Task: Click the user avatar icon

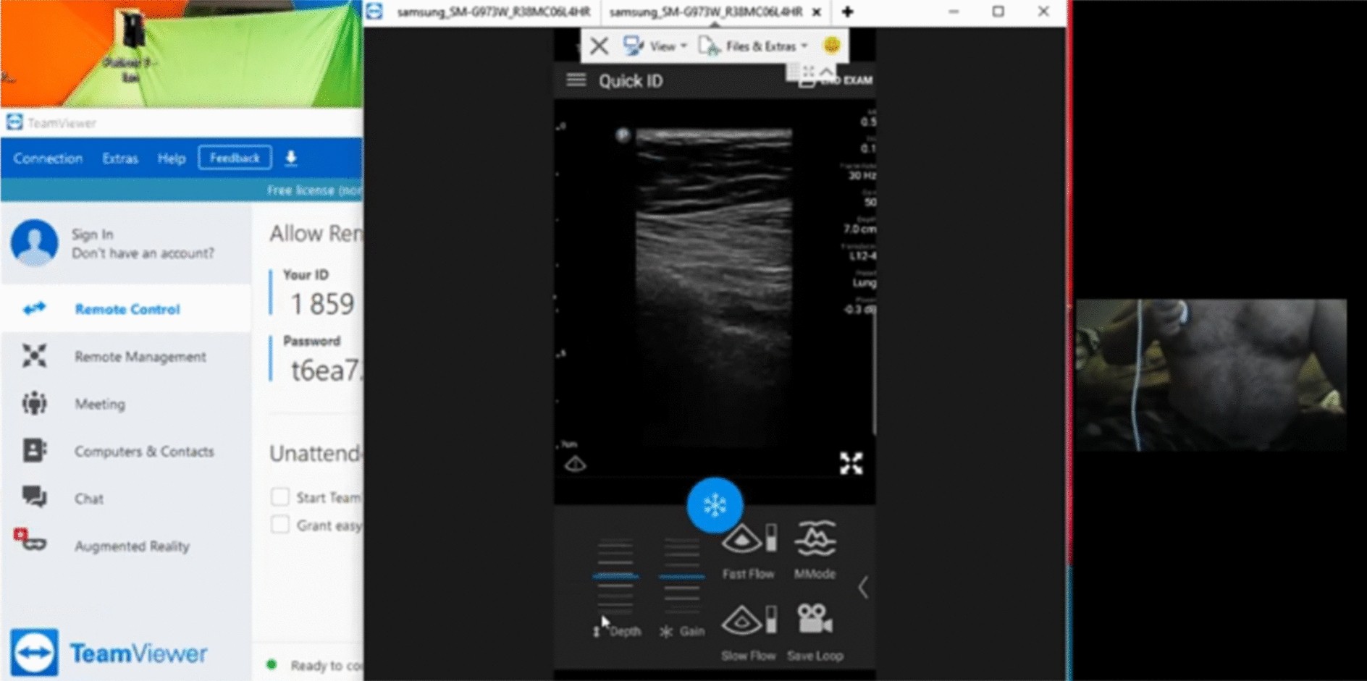Action: (34, 243)
